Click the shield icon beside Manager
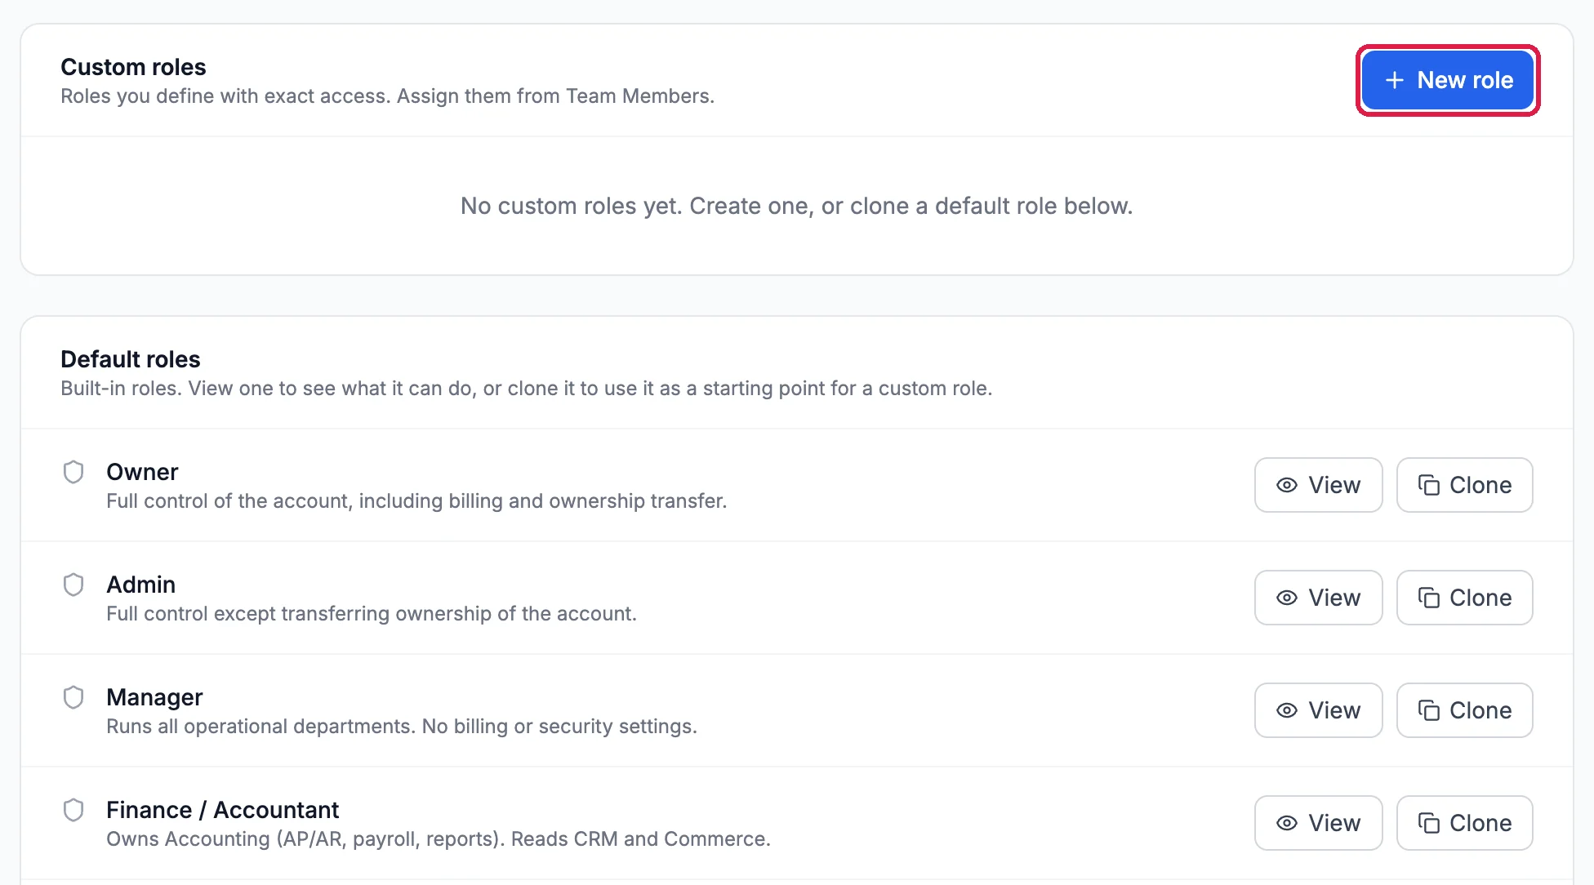 [73, 697]
